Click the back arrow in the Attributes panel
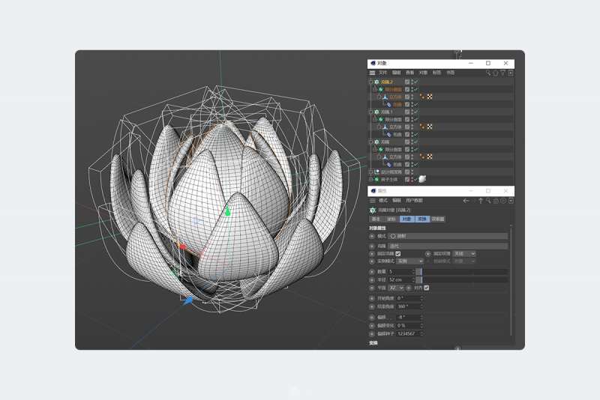The width and height of the screenshot is (600, 400). click(x=466, y=201)
